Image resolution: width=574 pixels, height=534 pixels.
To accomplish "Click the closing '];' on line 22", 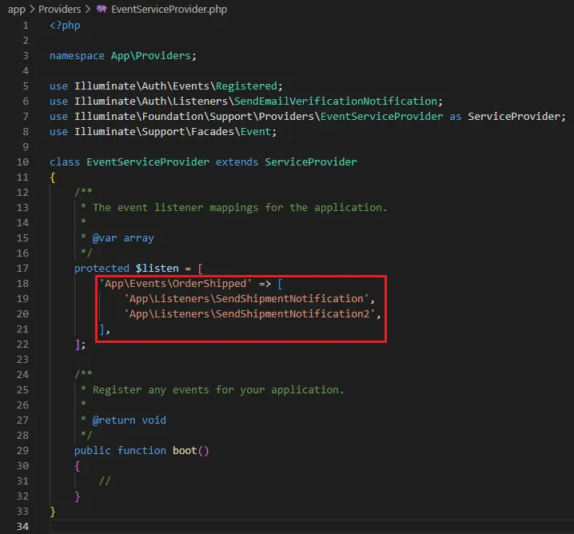I will coord(80,345).
